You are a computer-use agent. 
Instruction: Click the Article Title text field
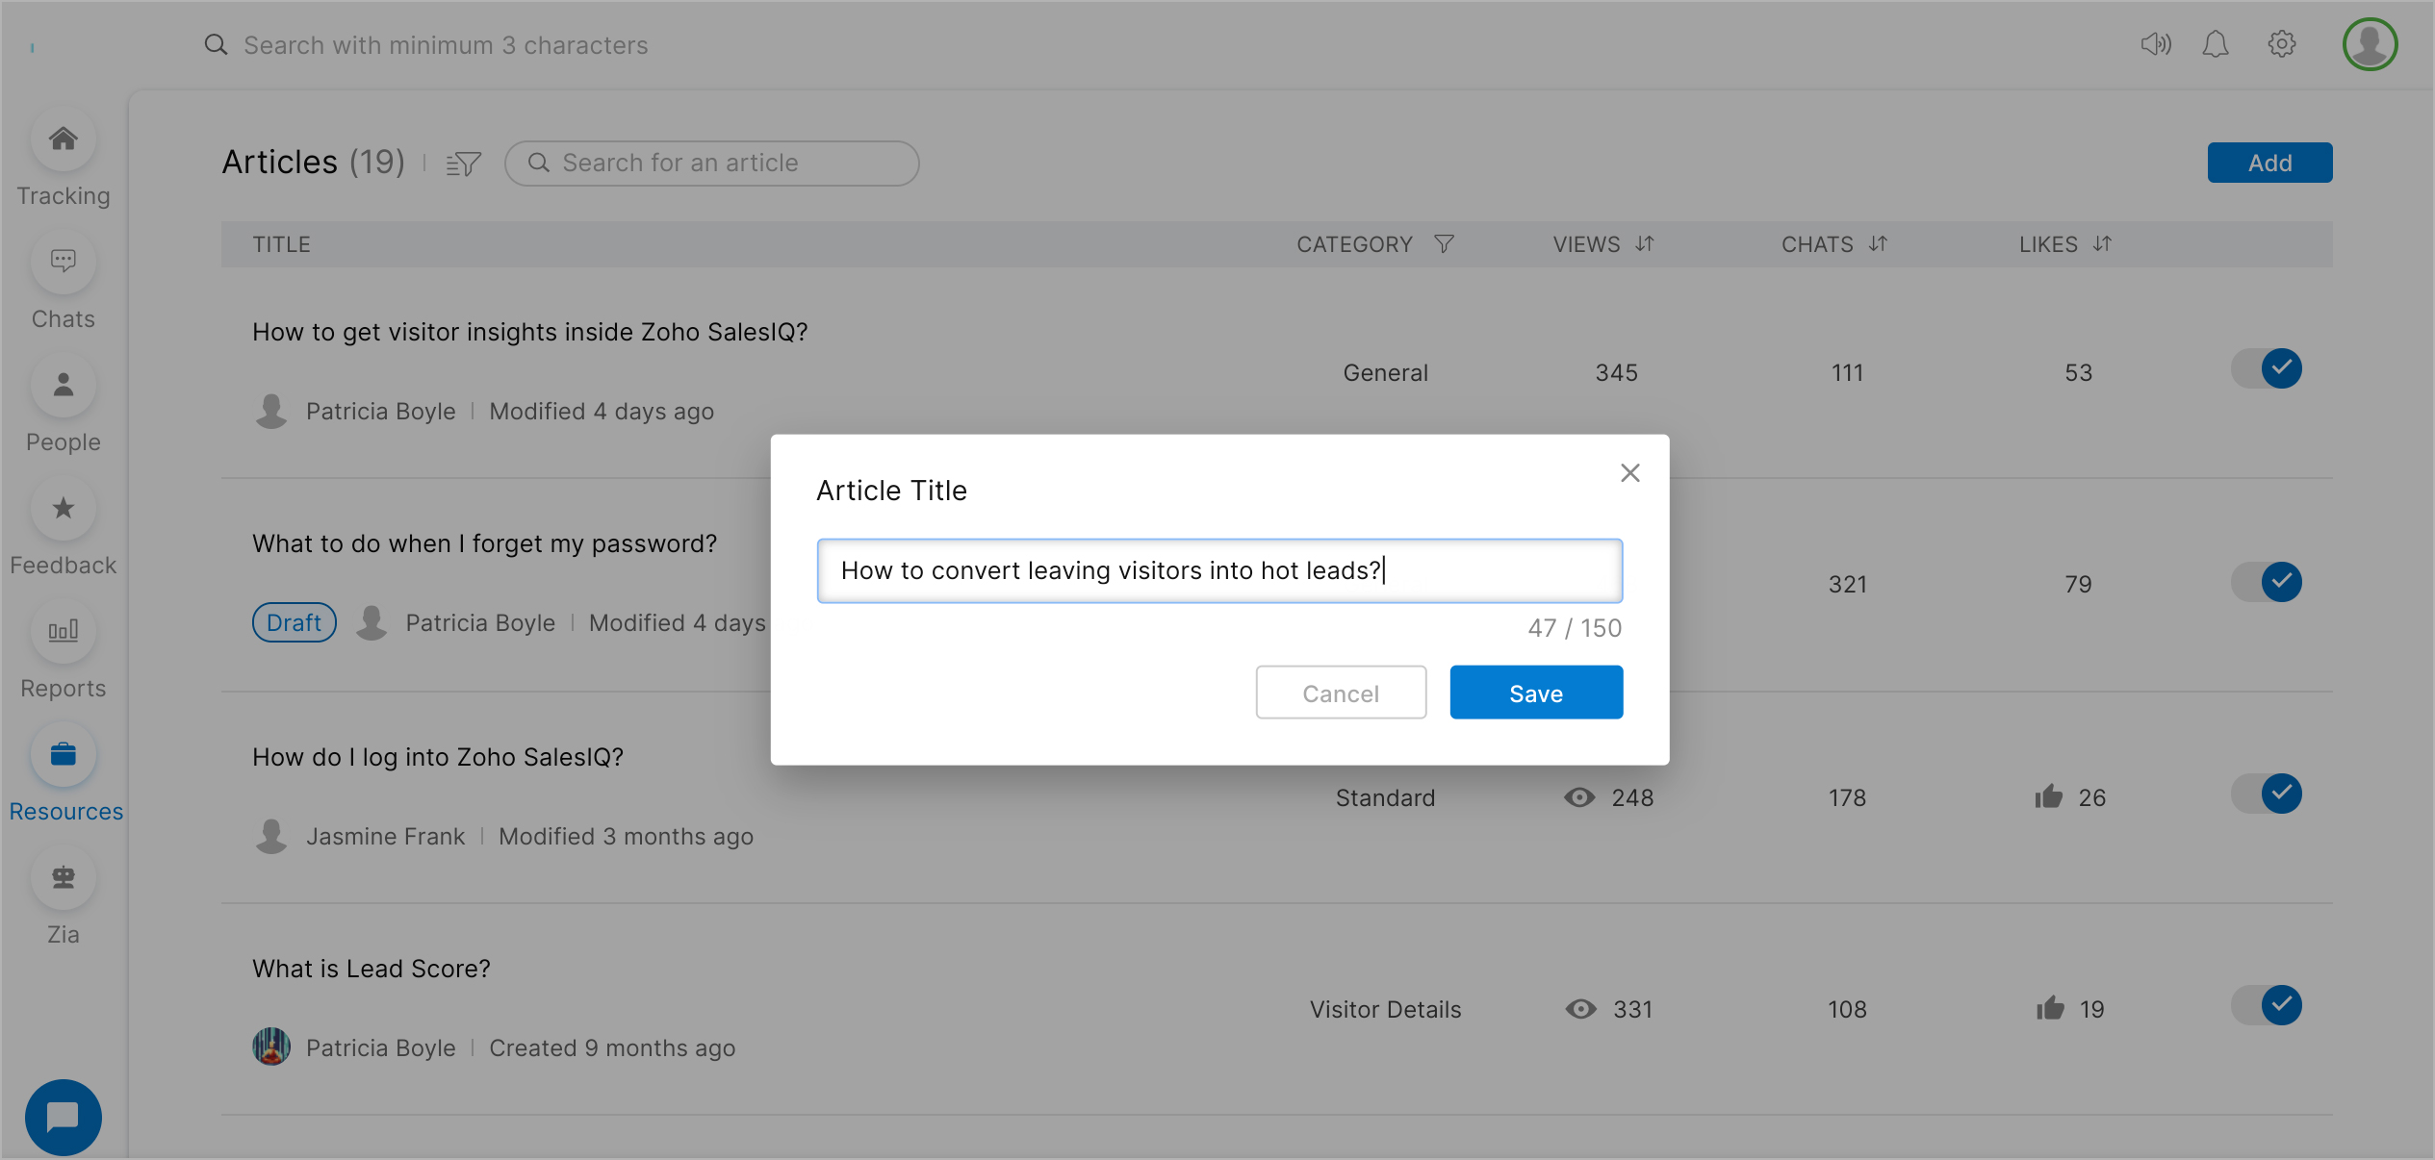point(1219,571)
